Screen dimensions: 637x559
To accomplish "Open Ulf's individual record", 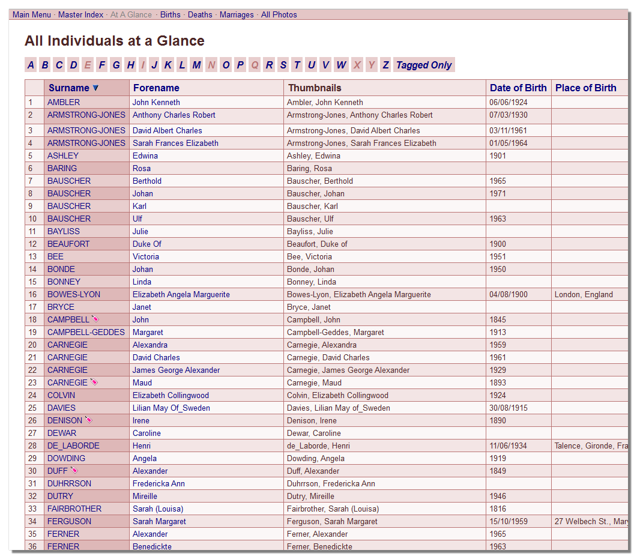I will tap(137, 219).
